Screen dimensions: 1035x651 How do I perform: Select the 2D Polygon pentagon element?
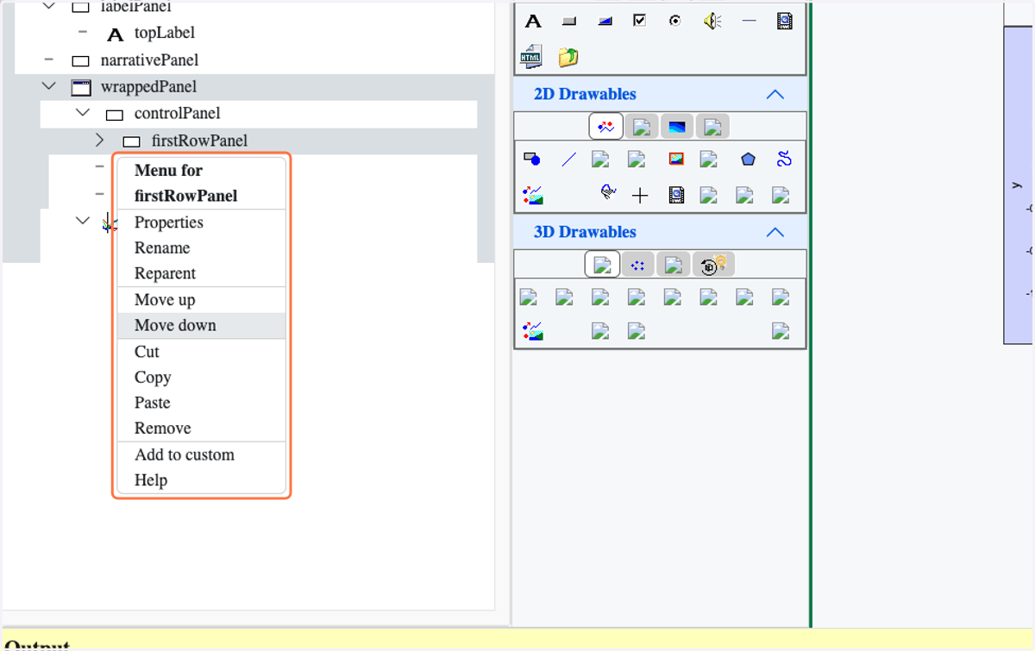[x=748, y=159]
